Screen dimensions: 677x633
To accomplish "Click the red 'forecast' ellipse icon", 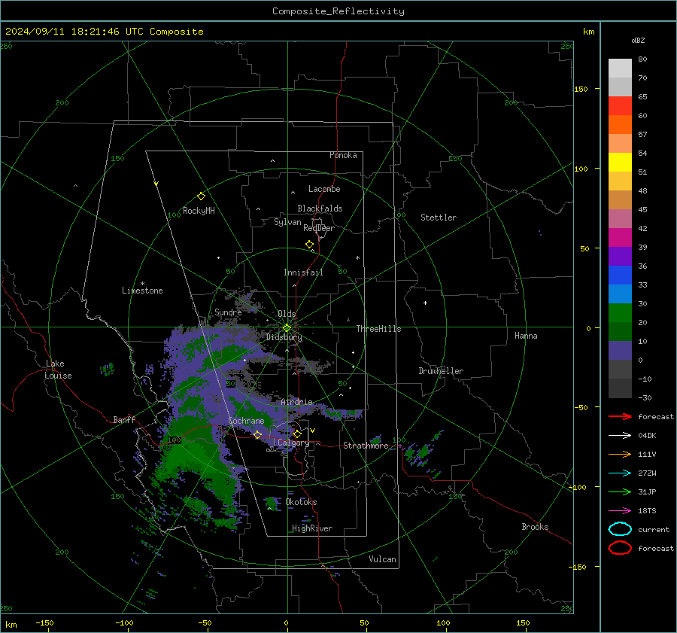I will [x=620, y=548].
